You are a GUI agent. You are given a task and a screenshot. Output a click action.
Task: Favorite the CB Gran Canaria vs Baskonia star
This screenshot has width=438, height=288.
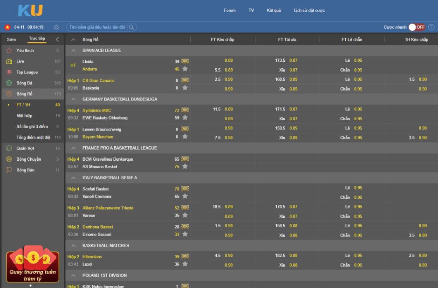(185, 88)
